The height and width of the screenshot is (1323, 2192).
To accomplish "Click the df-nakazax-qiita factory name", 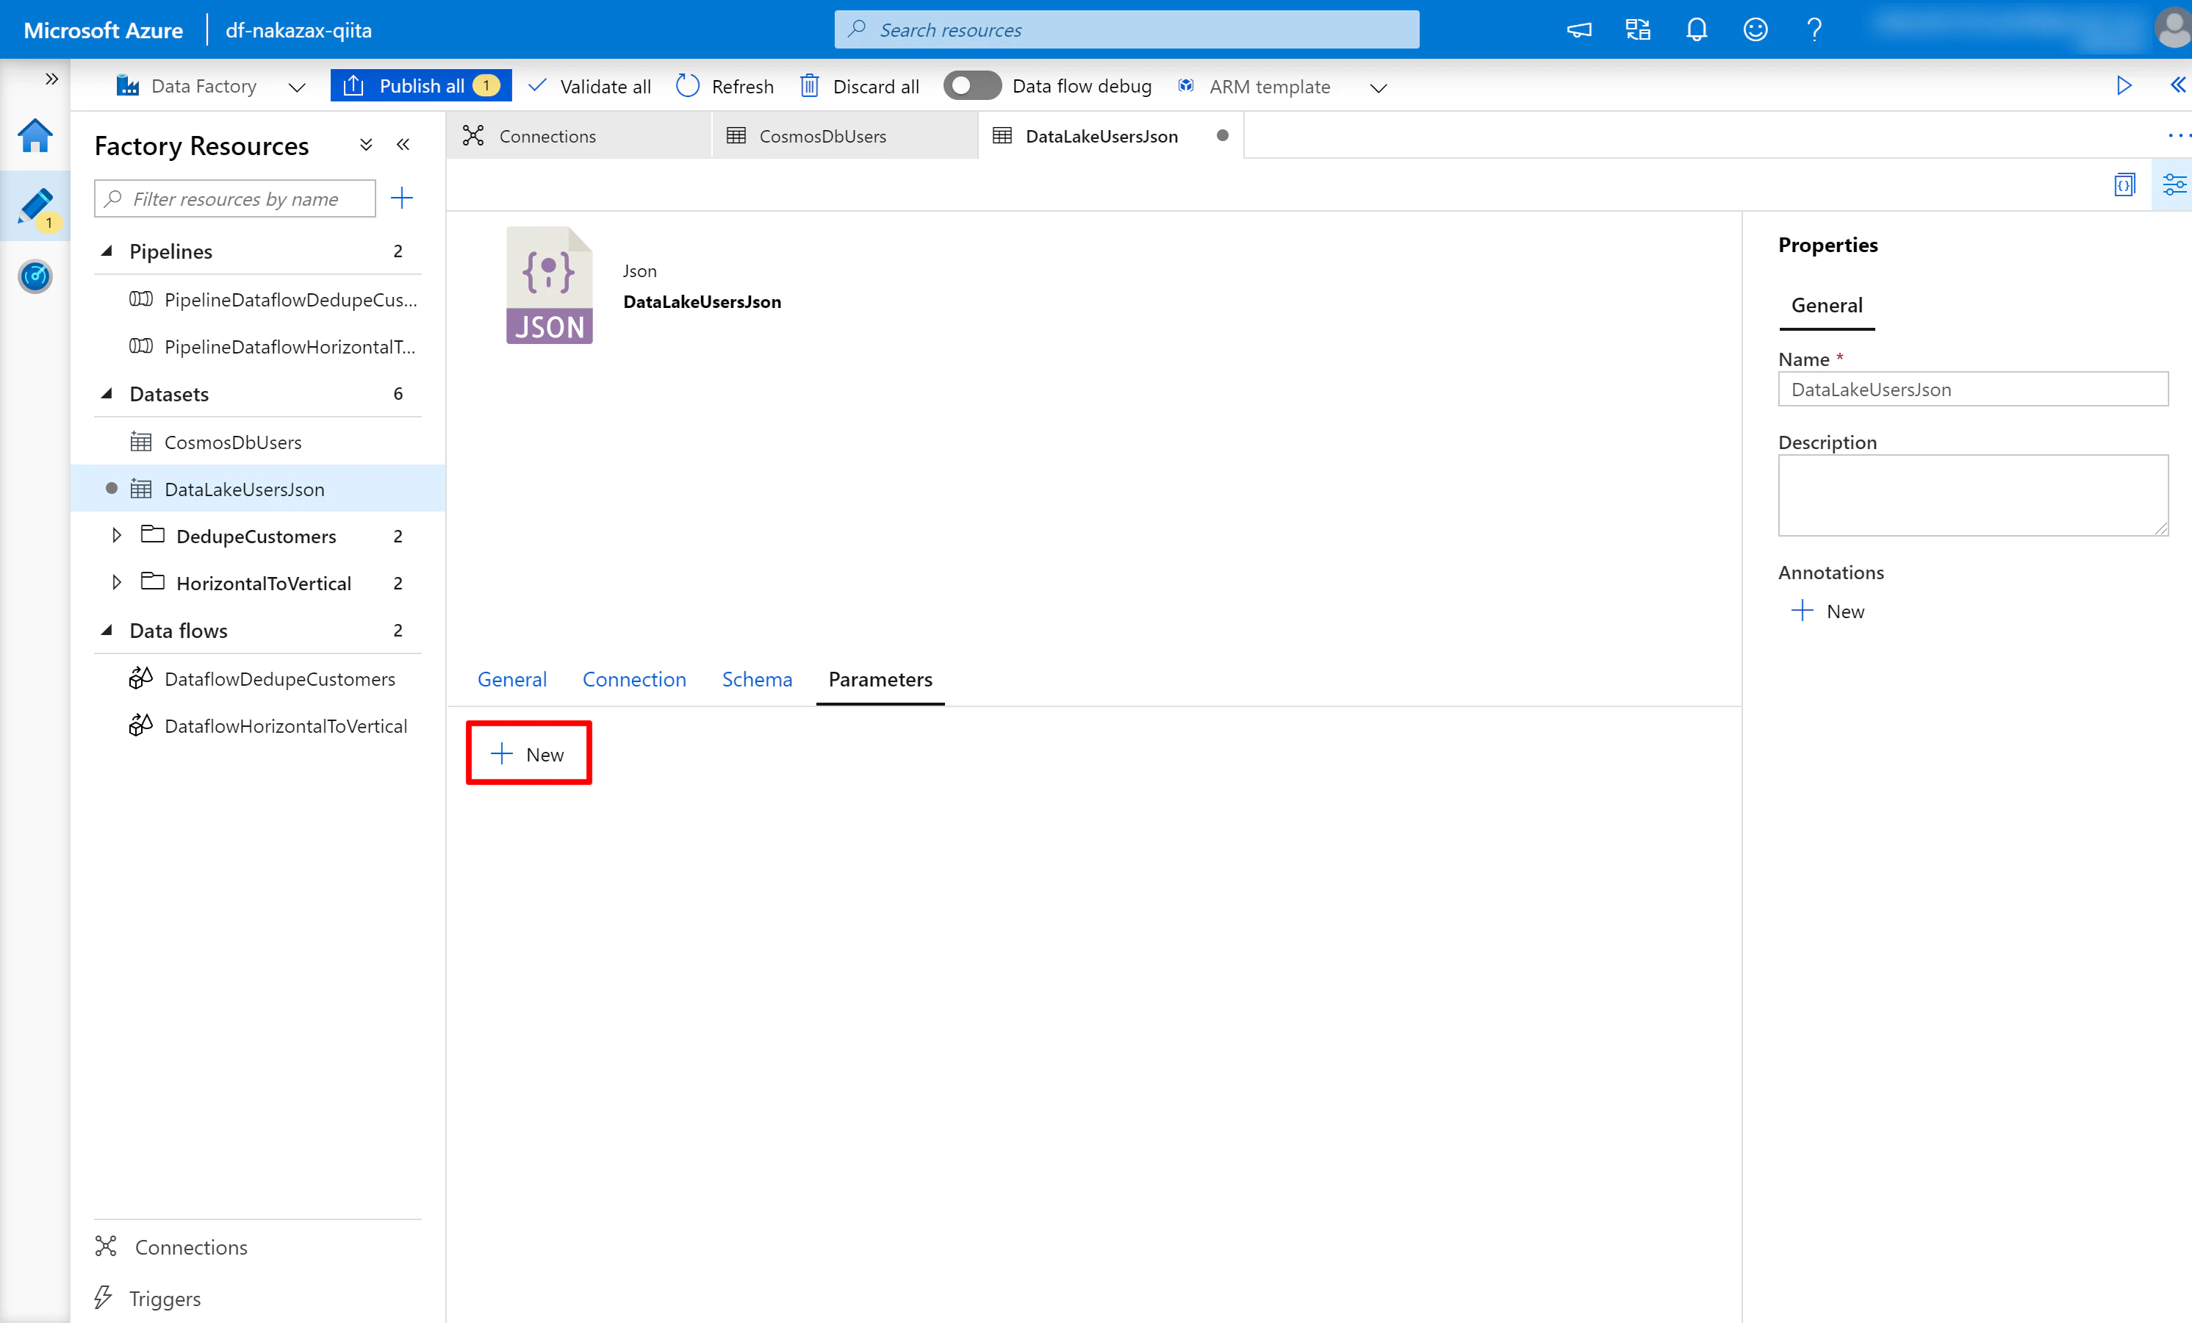I will tap(299, 30).
